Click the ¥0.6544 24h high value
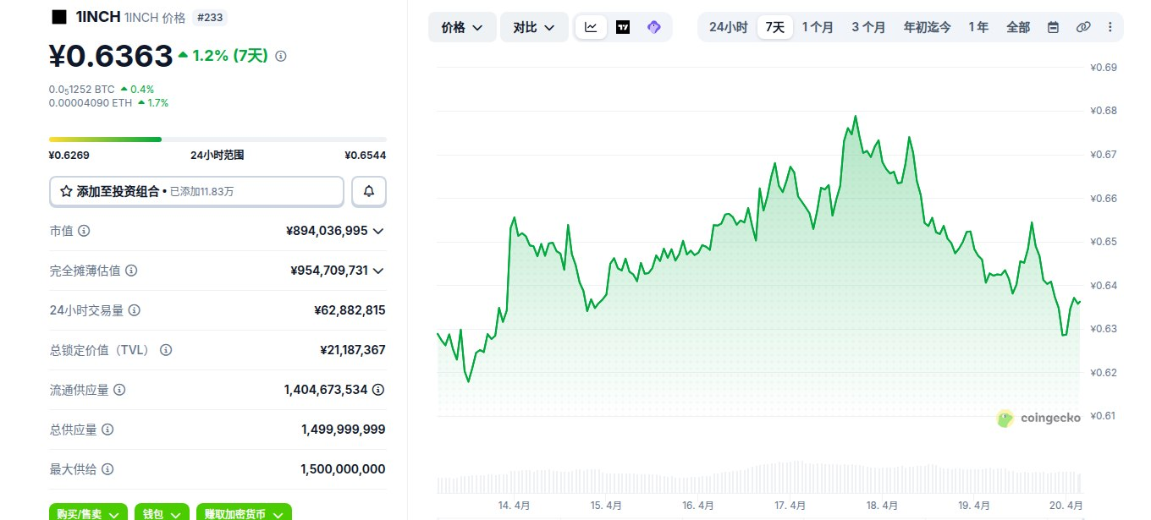 366,156
